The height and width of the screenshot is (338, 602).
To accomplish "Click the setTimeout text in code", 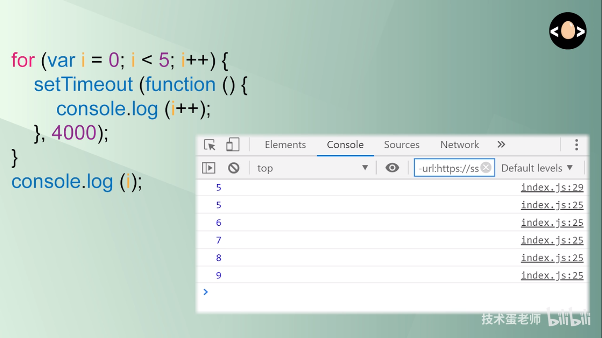I will pyautogui.click(x=83, y=84).
